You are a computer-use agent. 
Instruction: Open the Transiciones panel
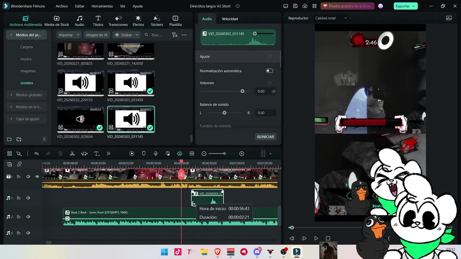[x=118, y=21]
